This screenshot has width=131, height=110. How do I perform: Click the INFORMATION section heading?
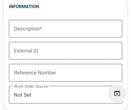(24, 6)
